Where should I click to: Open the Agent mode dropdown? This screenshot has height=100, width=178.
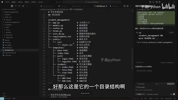tap(141, 94)
